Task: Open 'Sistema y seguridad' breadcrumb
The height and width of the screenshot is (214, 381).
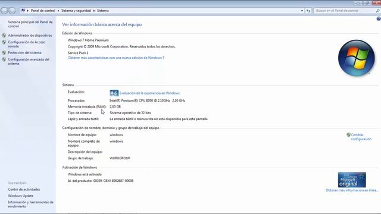Action: [x=76, y=11]
